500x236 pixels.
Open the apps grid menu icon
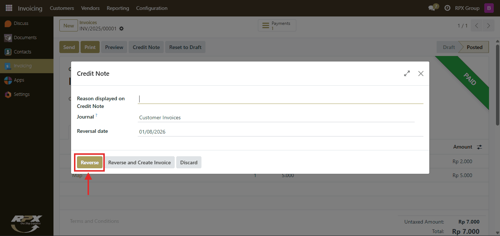pos(9,8)
